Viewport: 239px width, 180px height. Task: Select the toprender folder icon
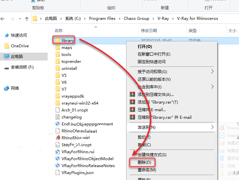[58, 62]
